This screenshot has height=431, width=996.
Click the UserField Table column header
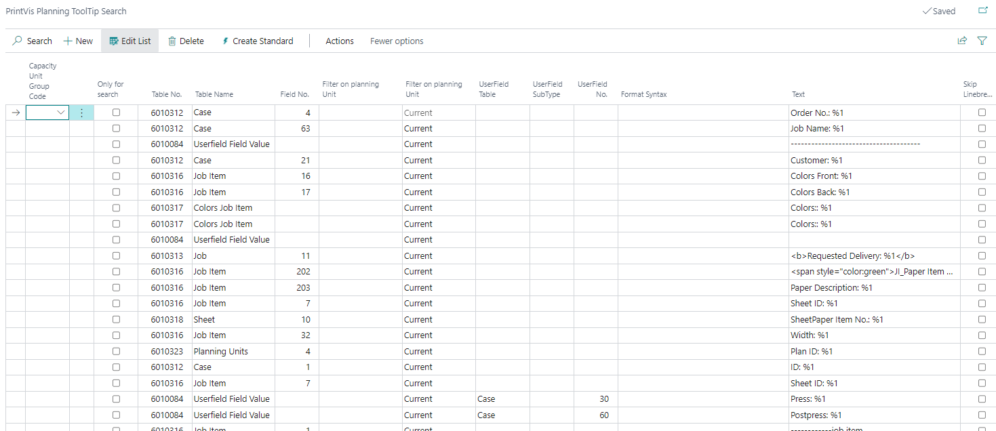coord(494,89)
